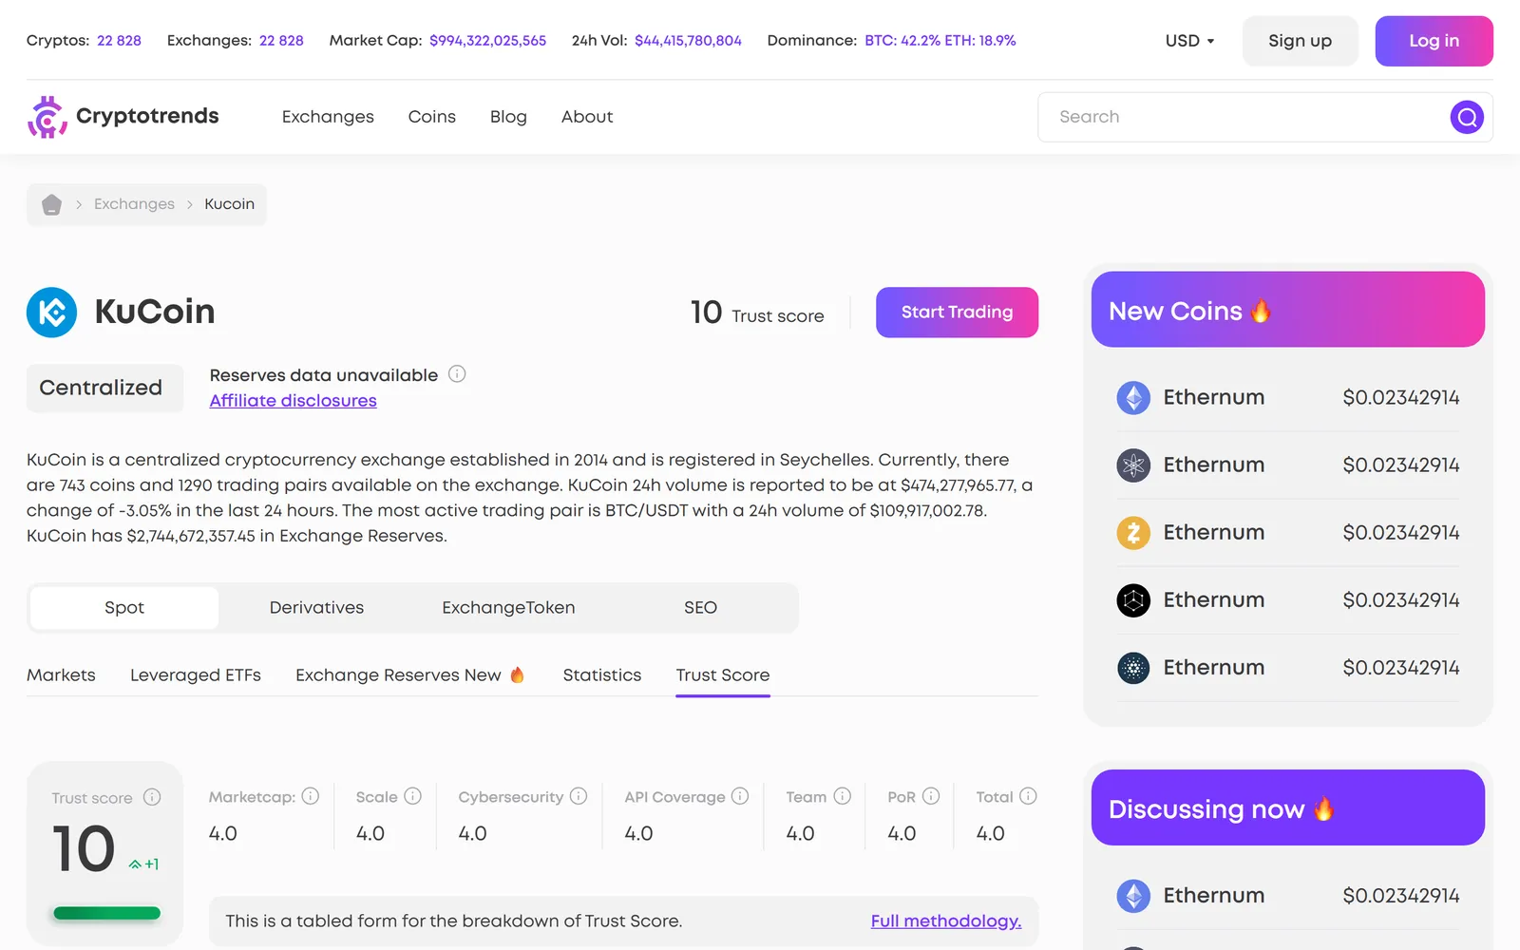Viewport: 1520px width, 950px height.
Task: Click info icon in the Trust score card
Action: tap(152, 797)
